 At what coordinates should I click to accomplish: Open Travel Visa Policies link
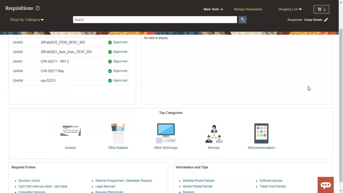click(x=273, y=187)
